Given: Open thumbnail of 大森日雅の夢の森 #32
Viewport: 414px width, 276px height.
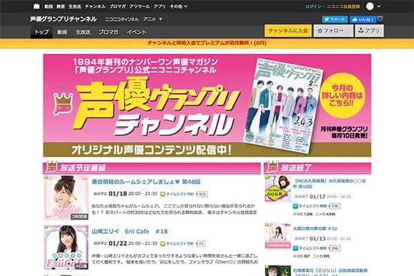Looking at the screenshot, I should [x=278, y=235].
